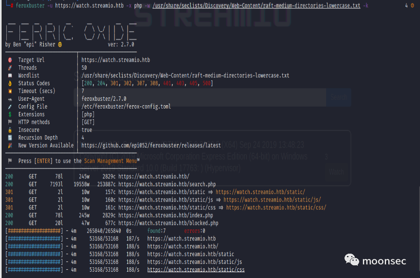This screenshot has height=278, width=420.
Task: Click the "feroxbuster/2.7.0" User-Agent value
Action: (x=104, y=99)
